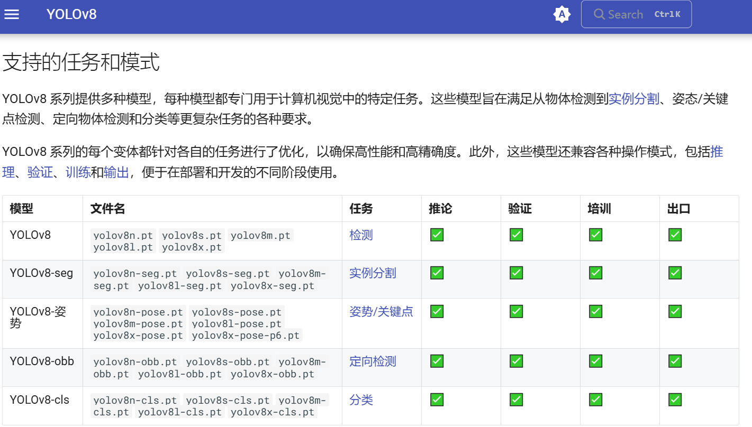752x427 pixels.
Task: Open the 实例分割 link in the YOLOv8-seg row
Action: click(x=373, y=273)
